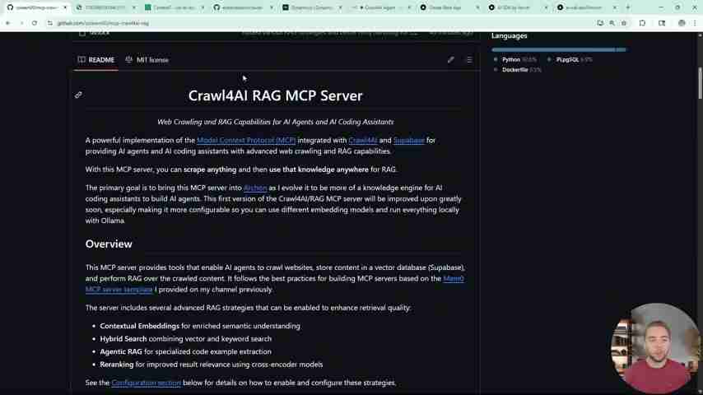Click the browser address bar URL

pyautogui.click(x=103, y=23)
